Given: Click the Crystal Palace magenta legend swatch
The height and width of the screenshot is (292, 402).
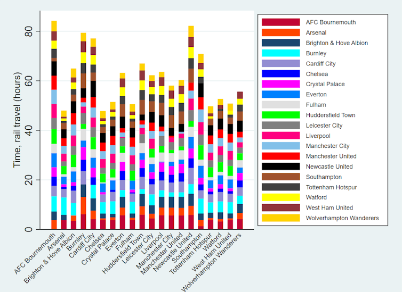Looking at the screenshot, I should point(281,84).
